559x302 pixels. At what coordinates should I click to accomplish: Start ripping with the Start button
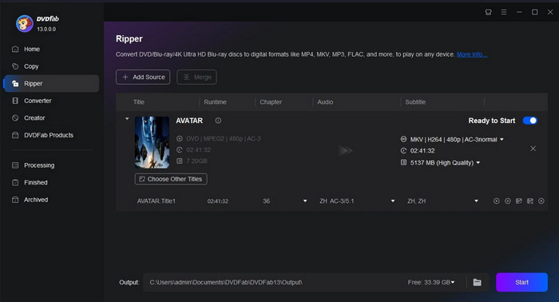click(x=521, y=282)
